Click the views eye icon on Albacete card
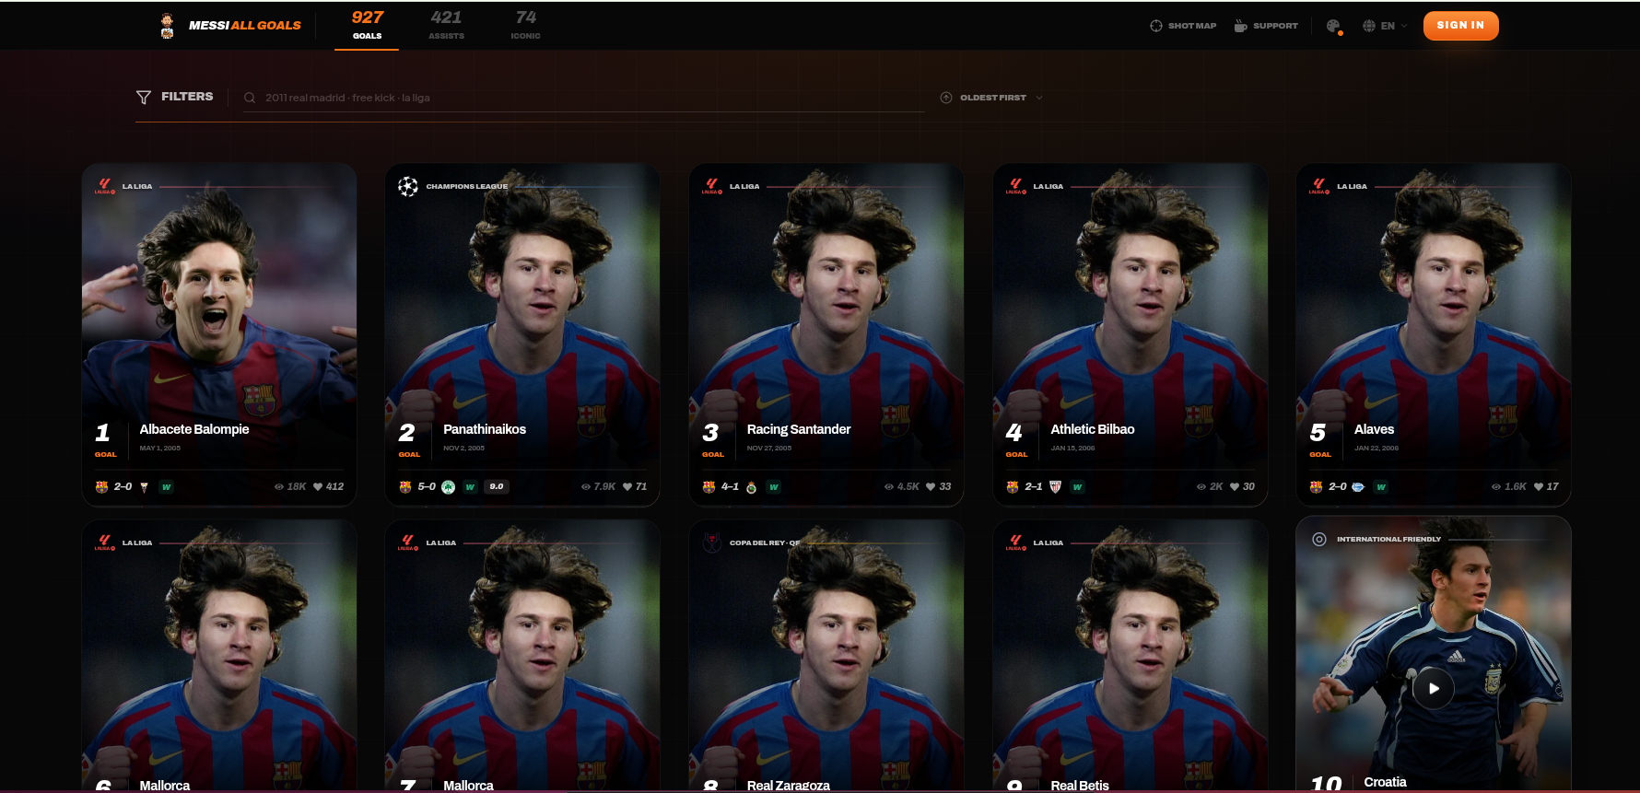The height and width of the screenshot is (793, 1640). (279, 487)
